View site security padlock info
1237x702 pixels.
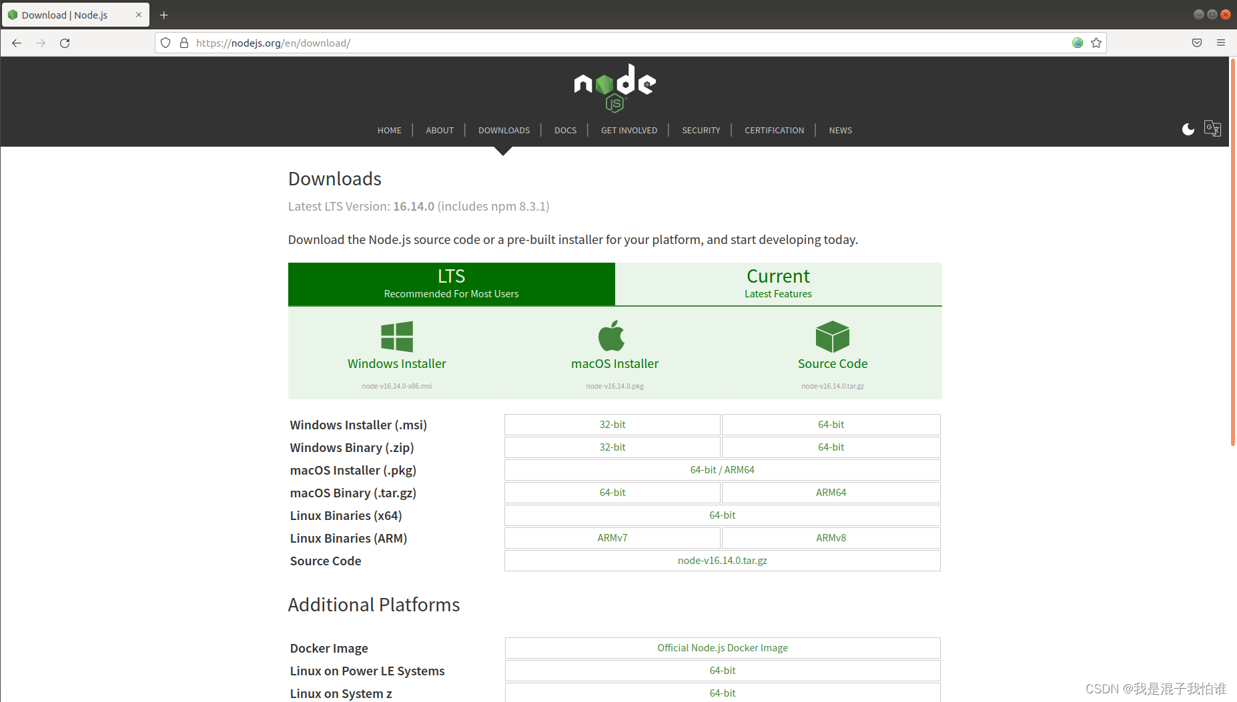click(x=184, y=43)
